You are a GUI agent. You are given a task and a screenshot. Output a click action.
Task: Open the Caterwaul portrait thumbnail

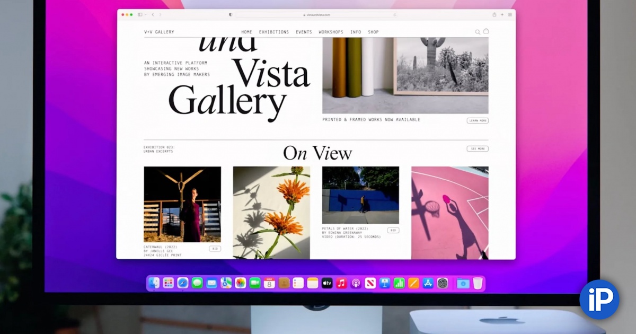[182, 204]
